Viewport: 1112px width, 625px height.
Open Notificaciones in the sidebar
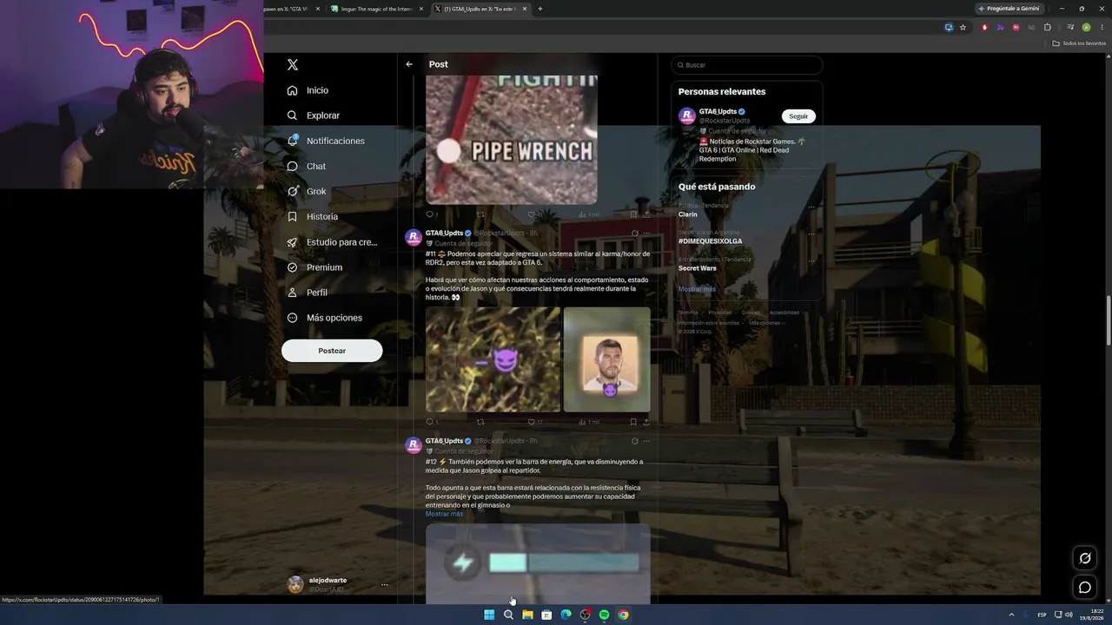326,141
